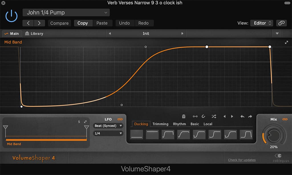The image size is (292, 175).
Task: Click the Mix knob
Action: click(x=274, y=135)
